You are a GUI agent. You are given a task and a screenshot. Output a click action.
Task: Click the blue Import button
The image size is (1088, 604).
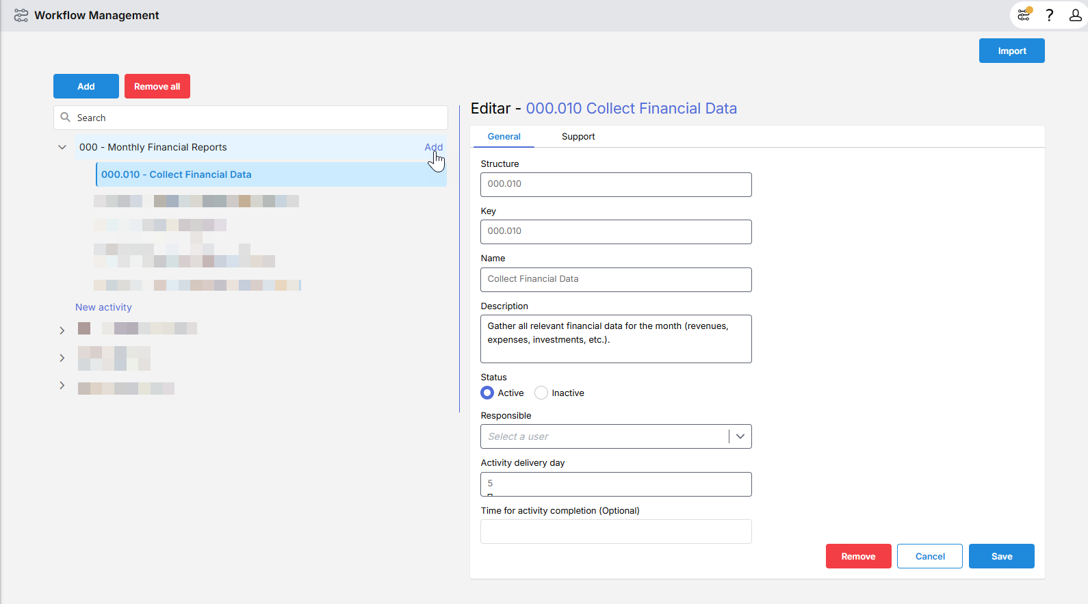pyautogui.click(x=1011, y=51)
